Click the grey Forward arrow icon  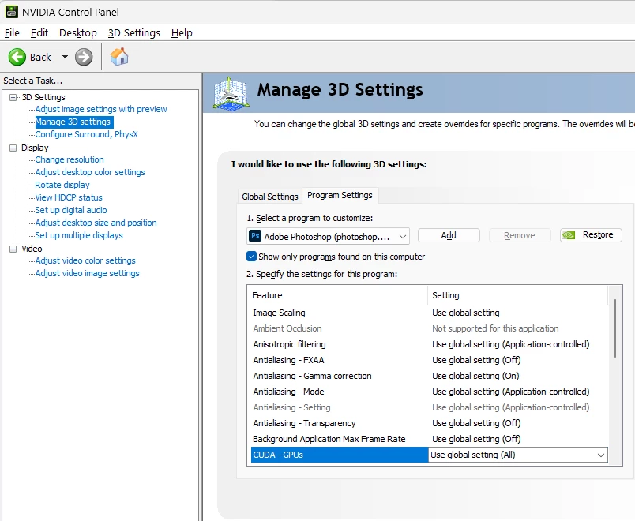click(x=84, y=57)
